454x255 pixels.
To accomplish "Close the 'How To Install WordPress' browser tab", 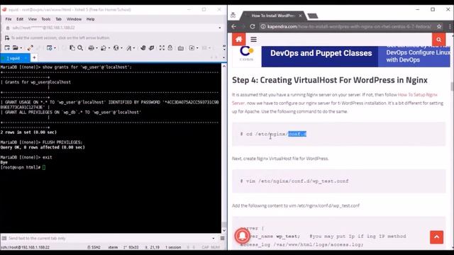I will (300, 16).
